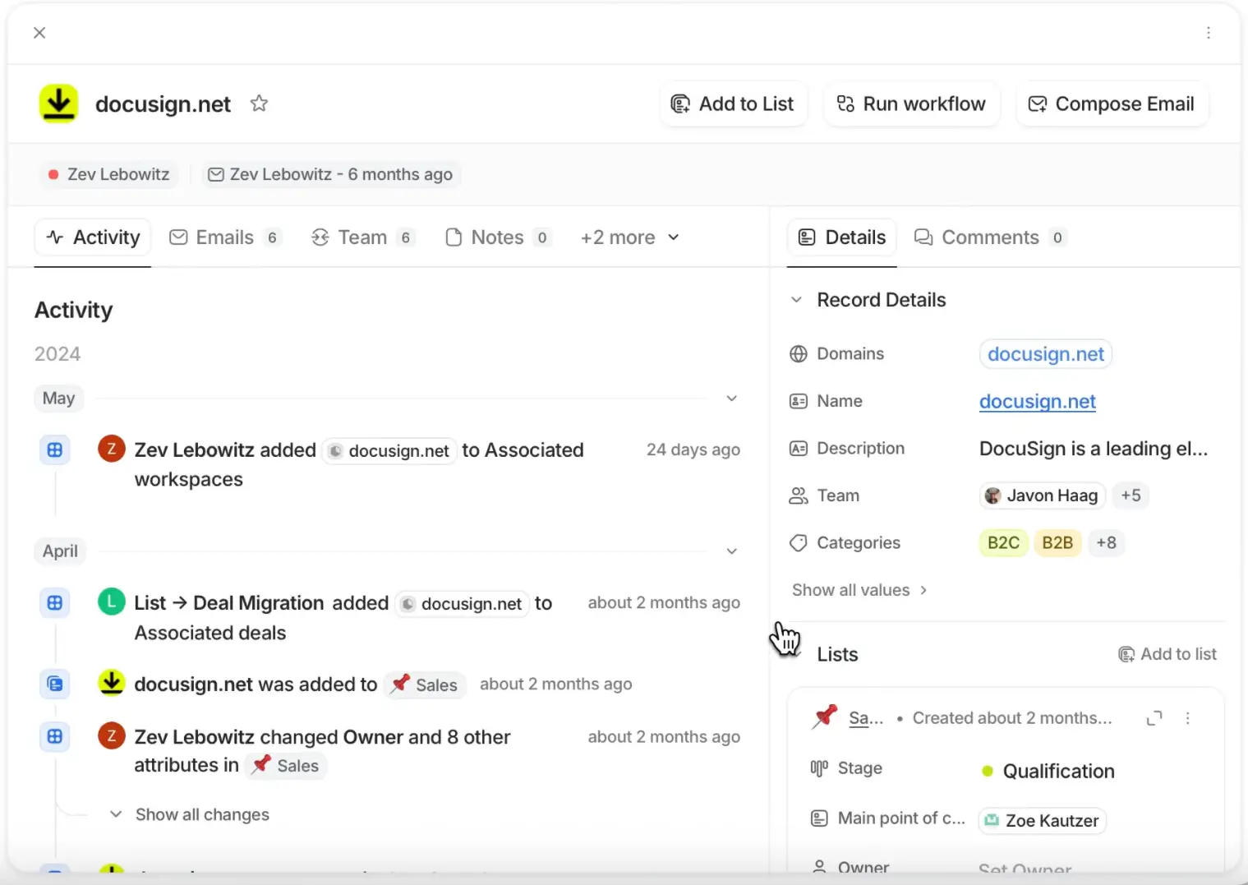The height and width of the screenshot is (885, 1248).
Task: Click the Sales chip in 'changed Owner' activity
Action: coord(285,765)
